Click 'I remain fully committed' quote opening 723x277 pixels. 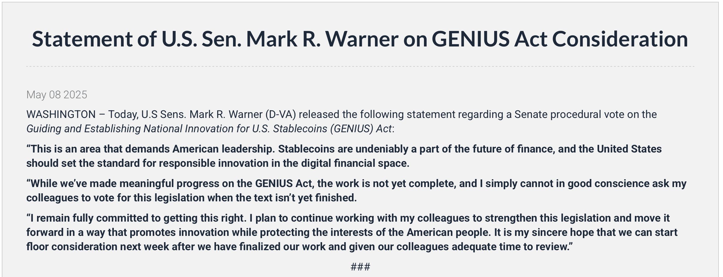click(90, 218)
